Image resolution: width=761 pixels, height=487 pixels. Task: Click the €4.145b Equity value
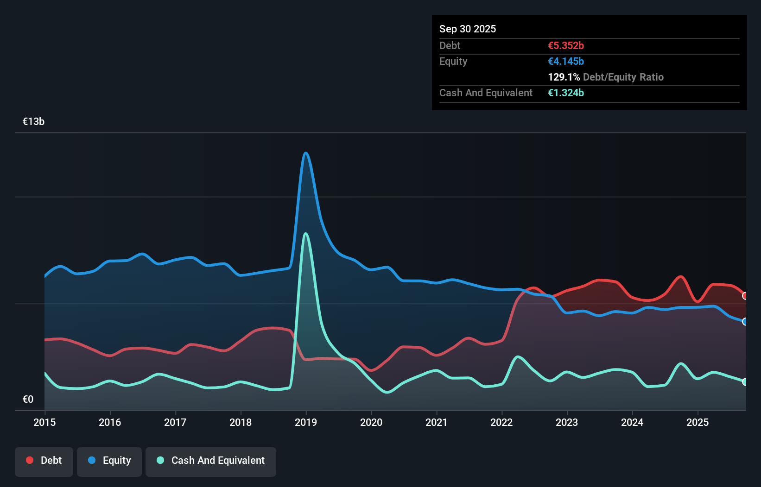pos(566,61)
